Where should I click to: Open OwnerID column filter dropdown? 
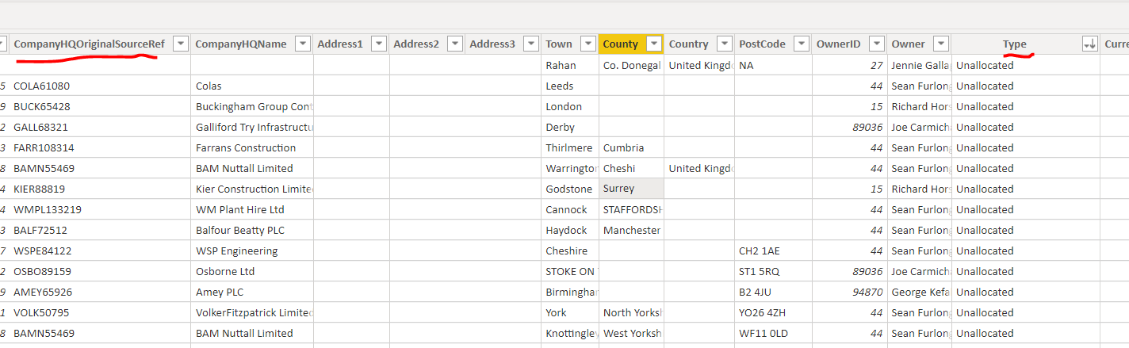point(876,44)
